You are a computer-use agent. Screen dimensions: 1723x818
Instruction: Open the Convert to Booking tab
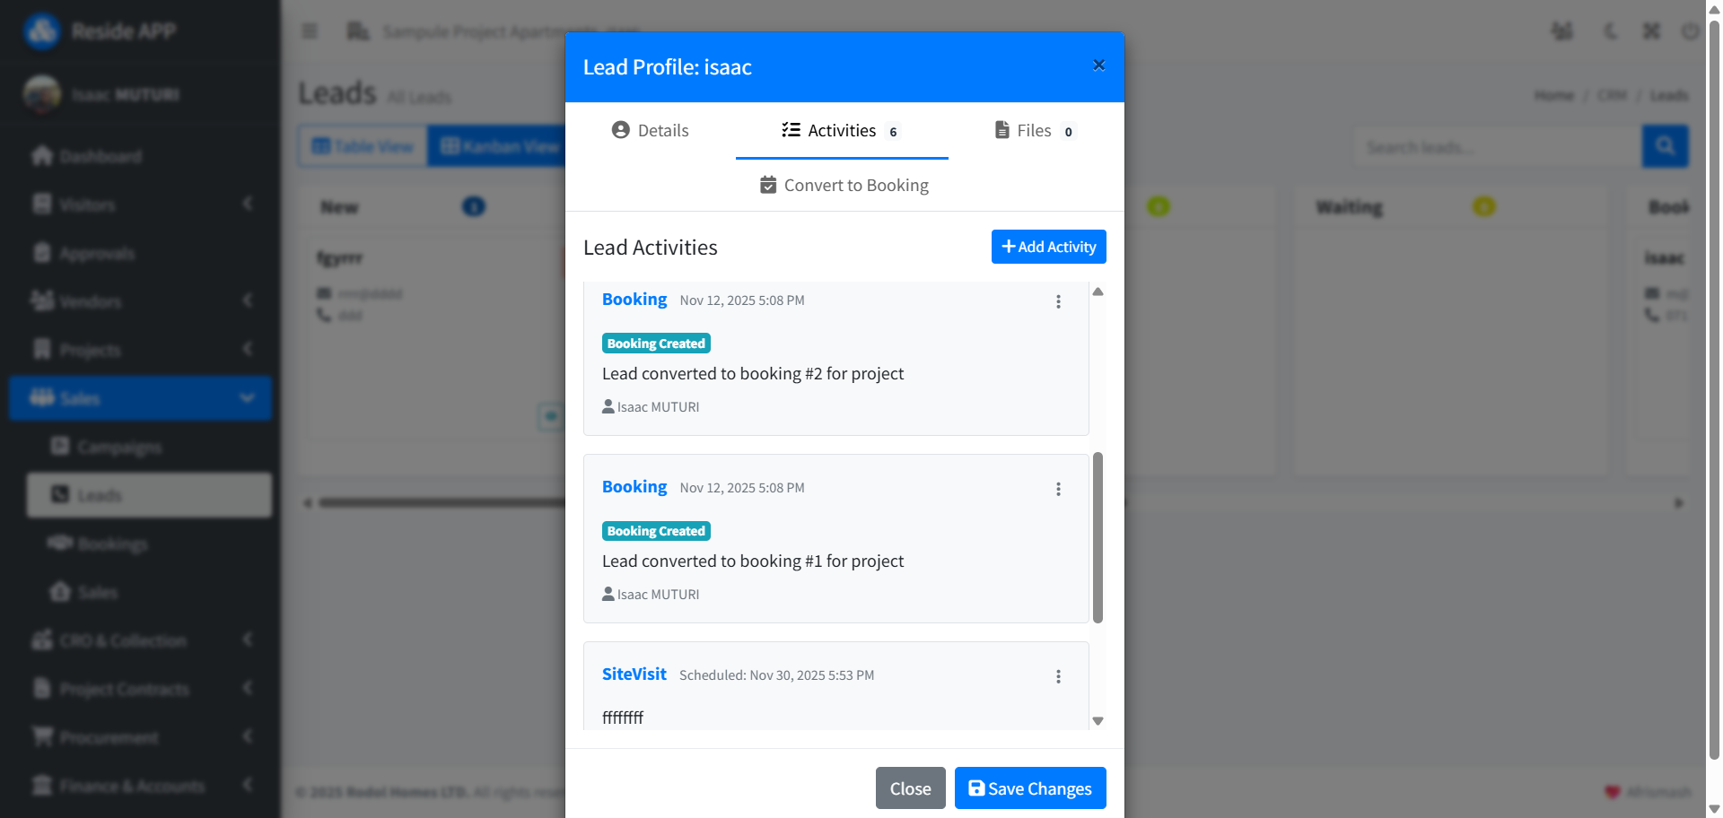point(844,186)
